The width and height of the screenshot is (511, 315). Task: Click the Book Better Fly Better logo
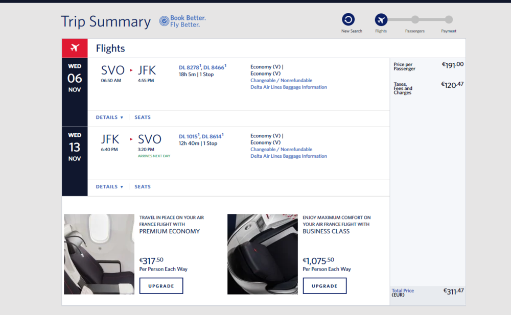coord(182,21)
